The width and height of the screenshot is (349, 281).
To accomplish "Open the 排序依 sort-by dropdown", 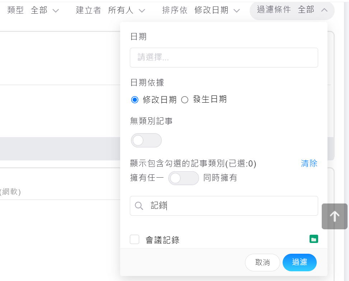I will coord(217,10).
